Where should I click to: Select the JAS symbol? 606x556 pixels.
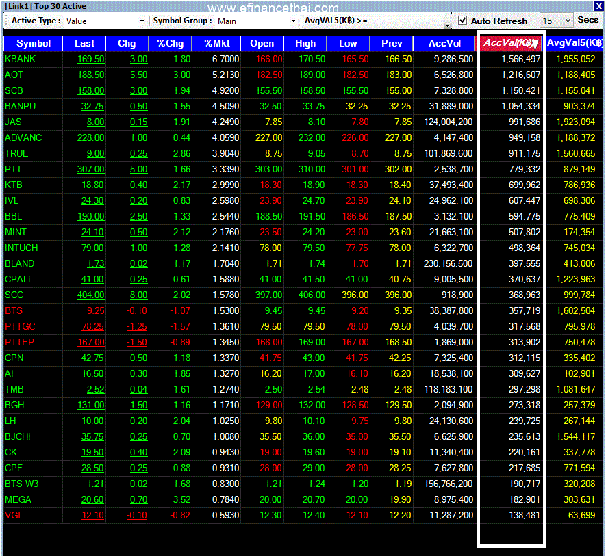point(13,122)
